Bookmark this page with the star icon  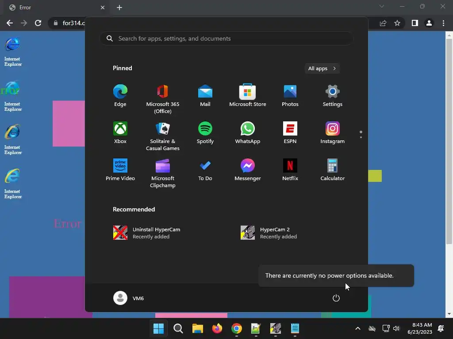tap(397, 23)
